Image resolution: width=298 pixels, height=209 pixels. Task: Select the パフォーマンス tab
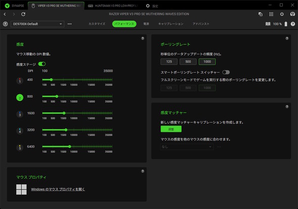[124, 24]
